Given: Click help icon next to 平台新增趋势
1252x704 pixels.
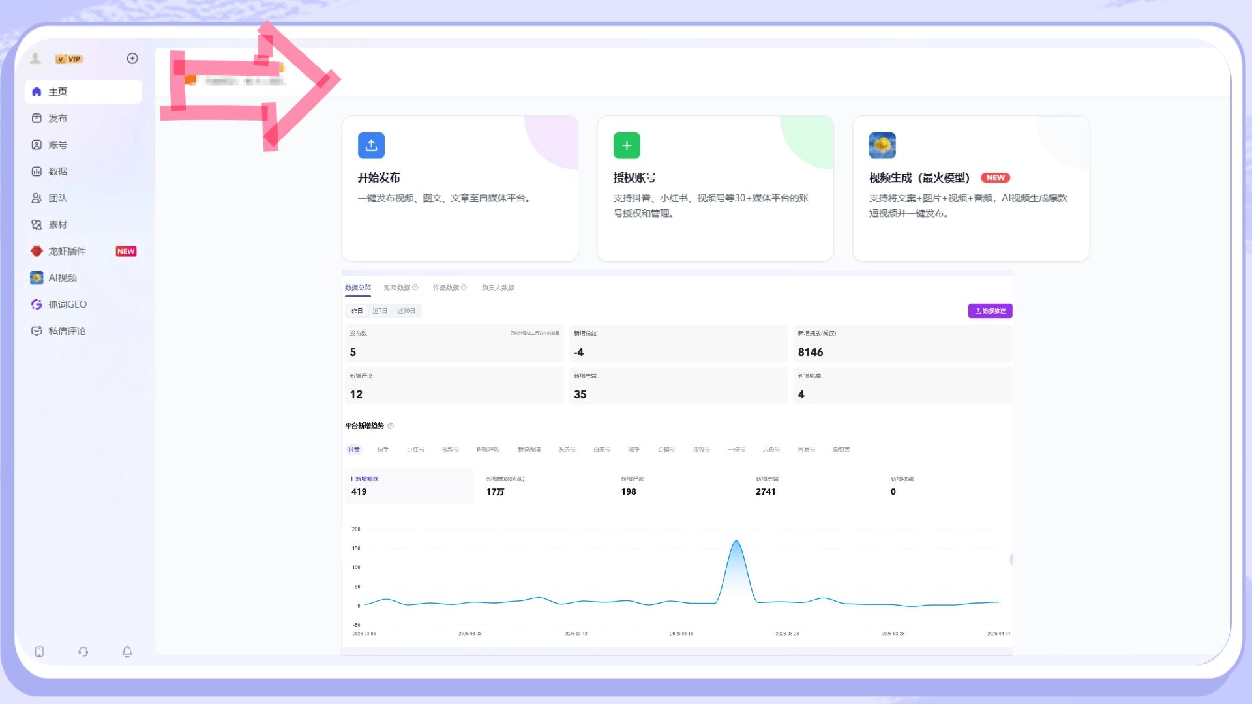Looking at the screenshot, I should (391, 426).
